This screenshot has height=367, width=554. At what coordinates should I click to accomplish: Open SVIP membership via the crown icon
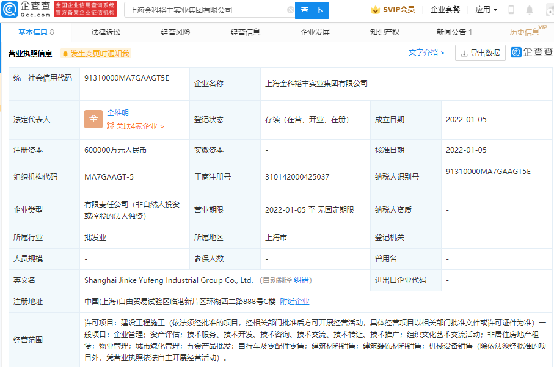[x=377, y=9]
